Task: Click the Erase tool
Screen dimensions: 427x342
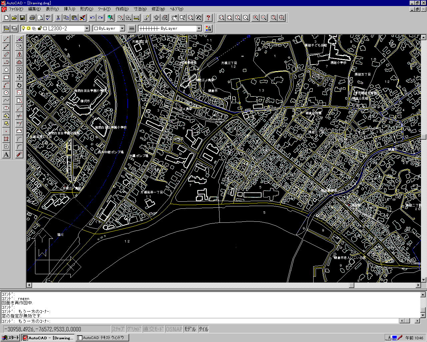Action: pos(19,39)
